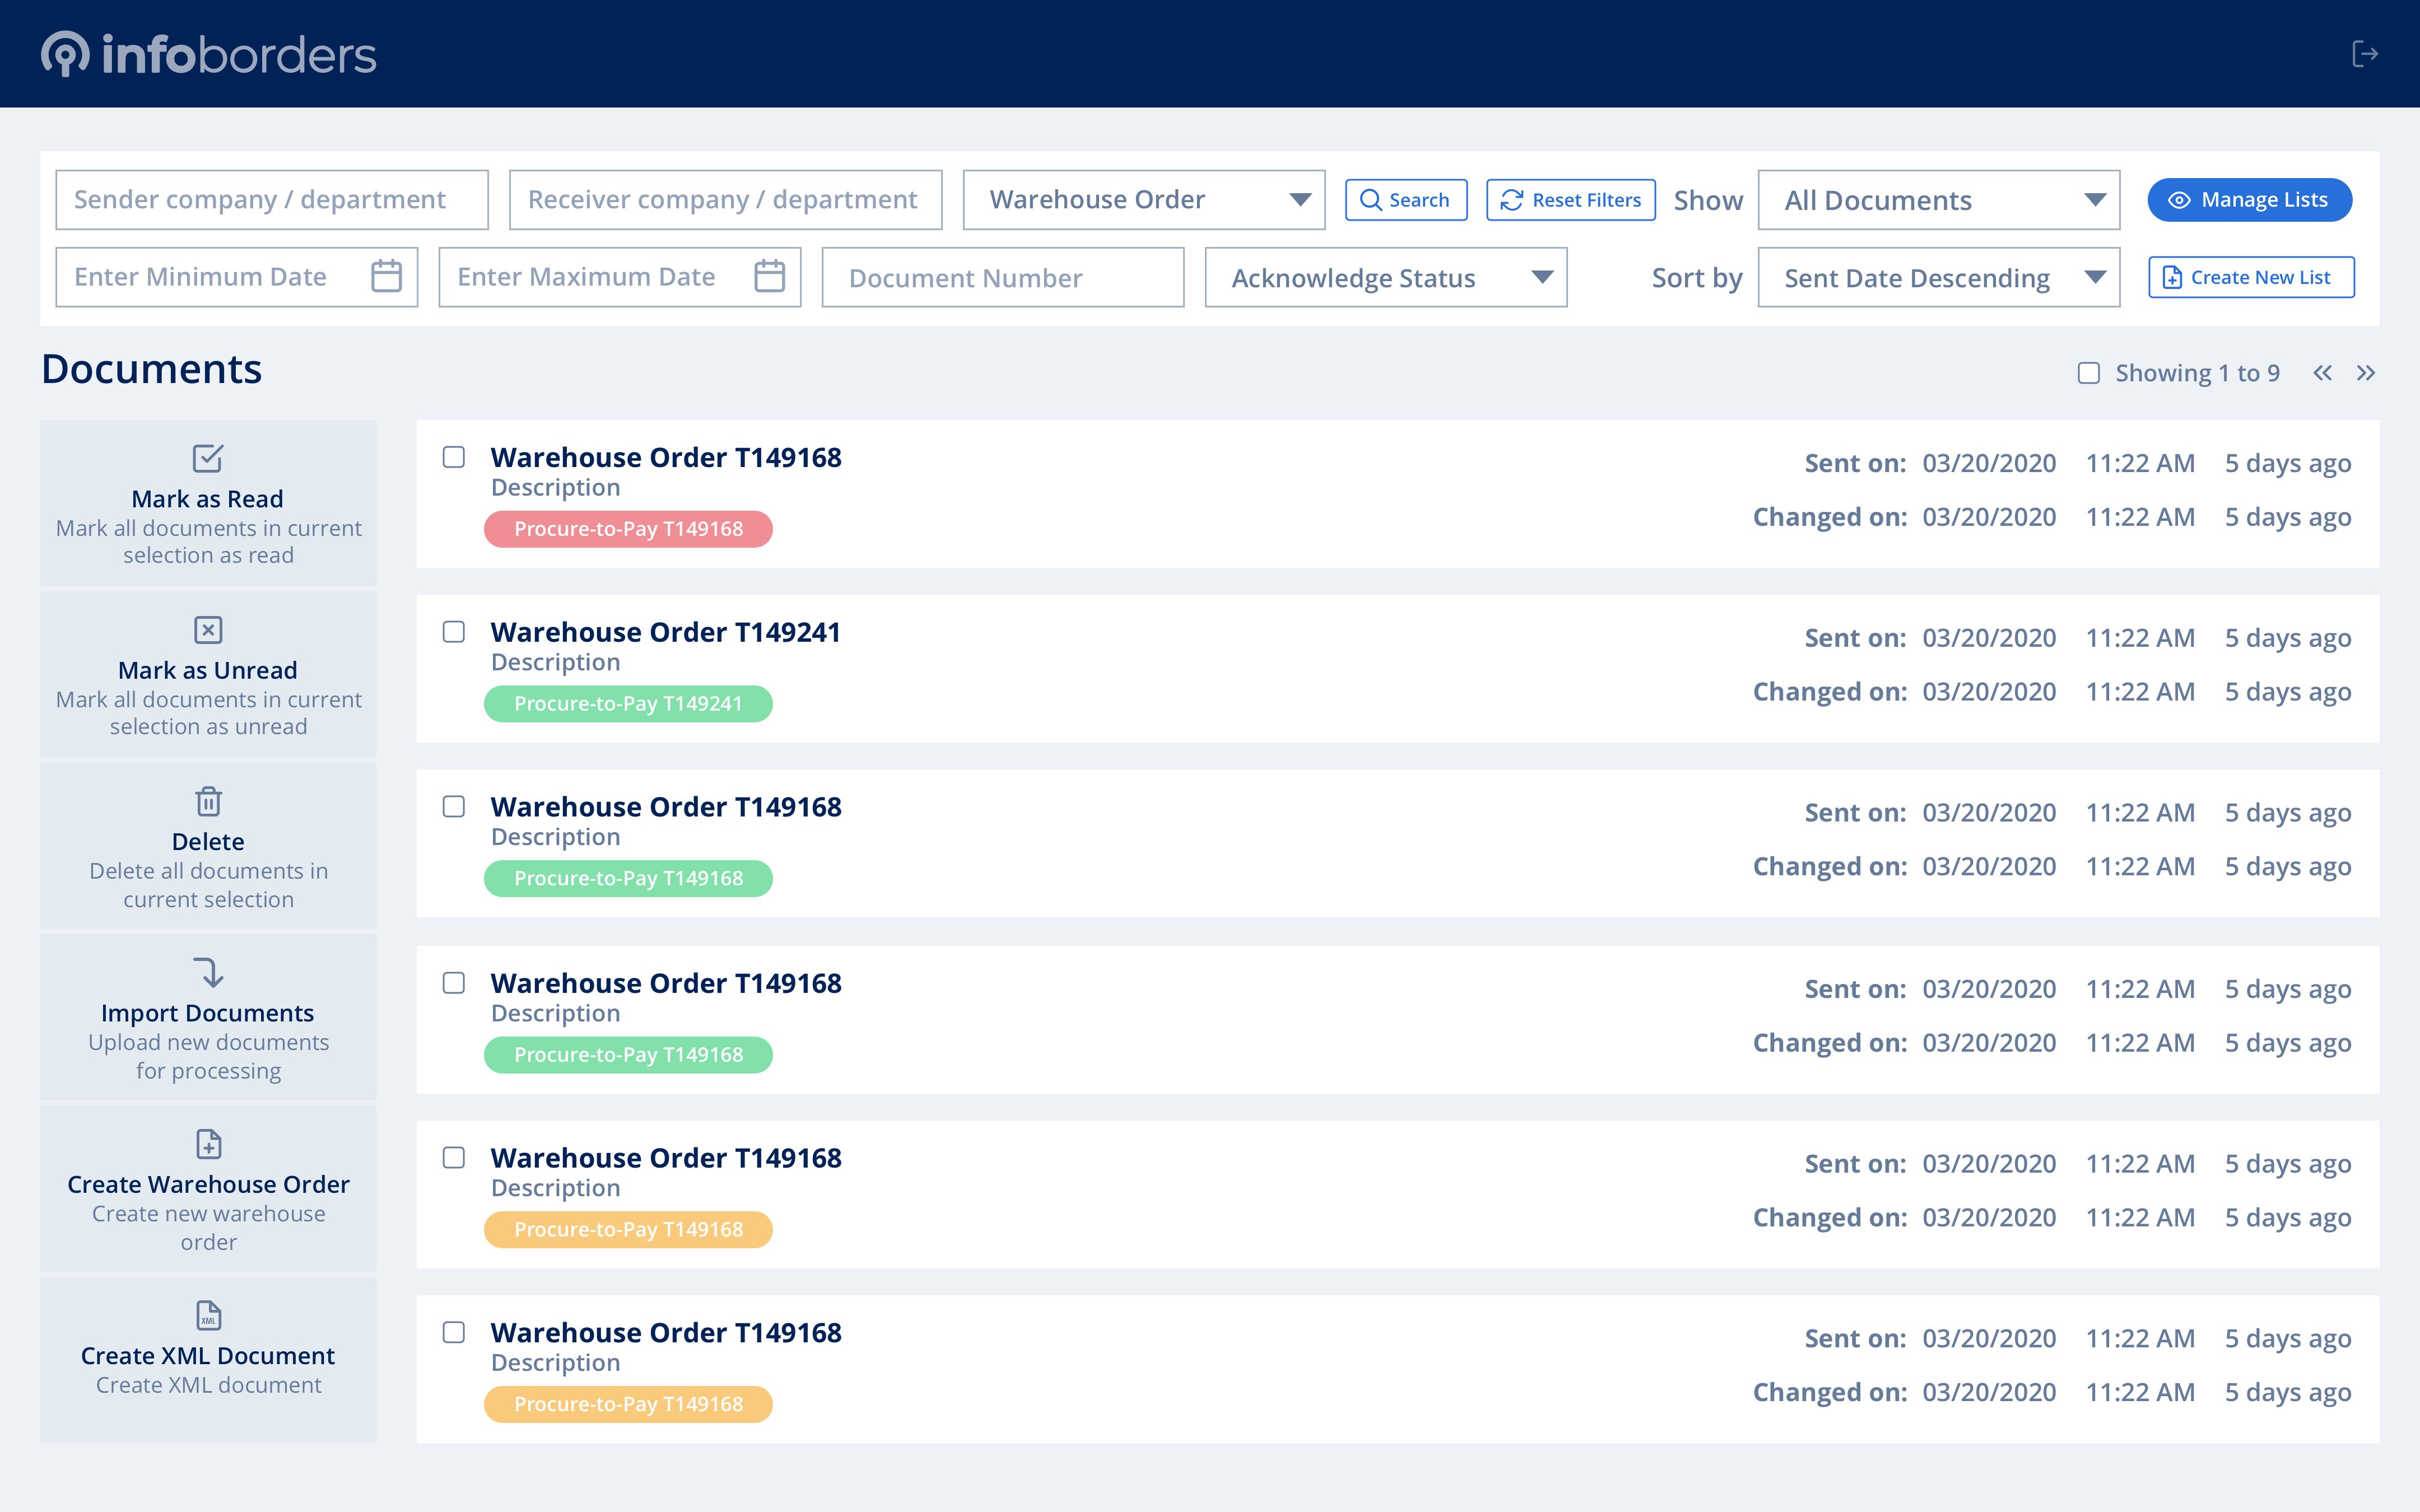Select the Mark as Unread action
This screenshot has width=2420, height=1512.
(208, 674)
